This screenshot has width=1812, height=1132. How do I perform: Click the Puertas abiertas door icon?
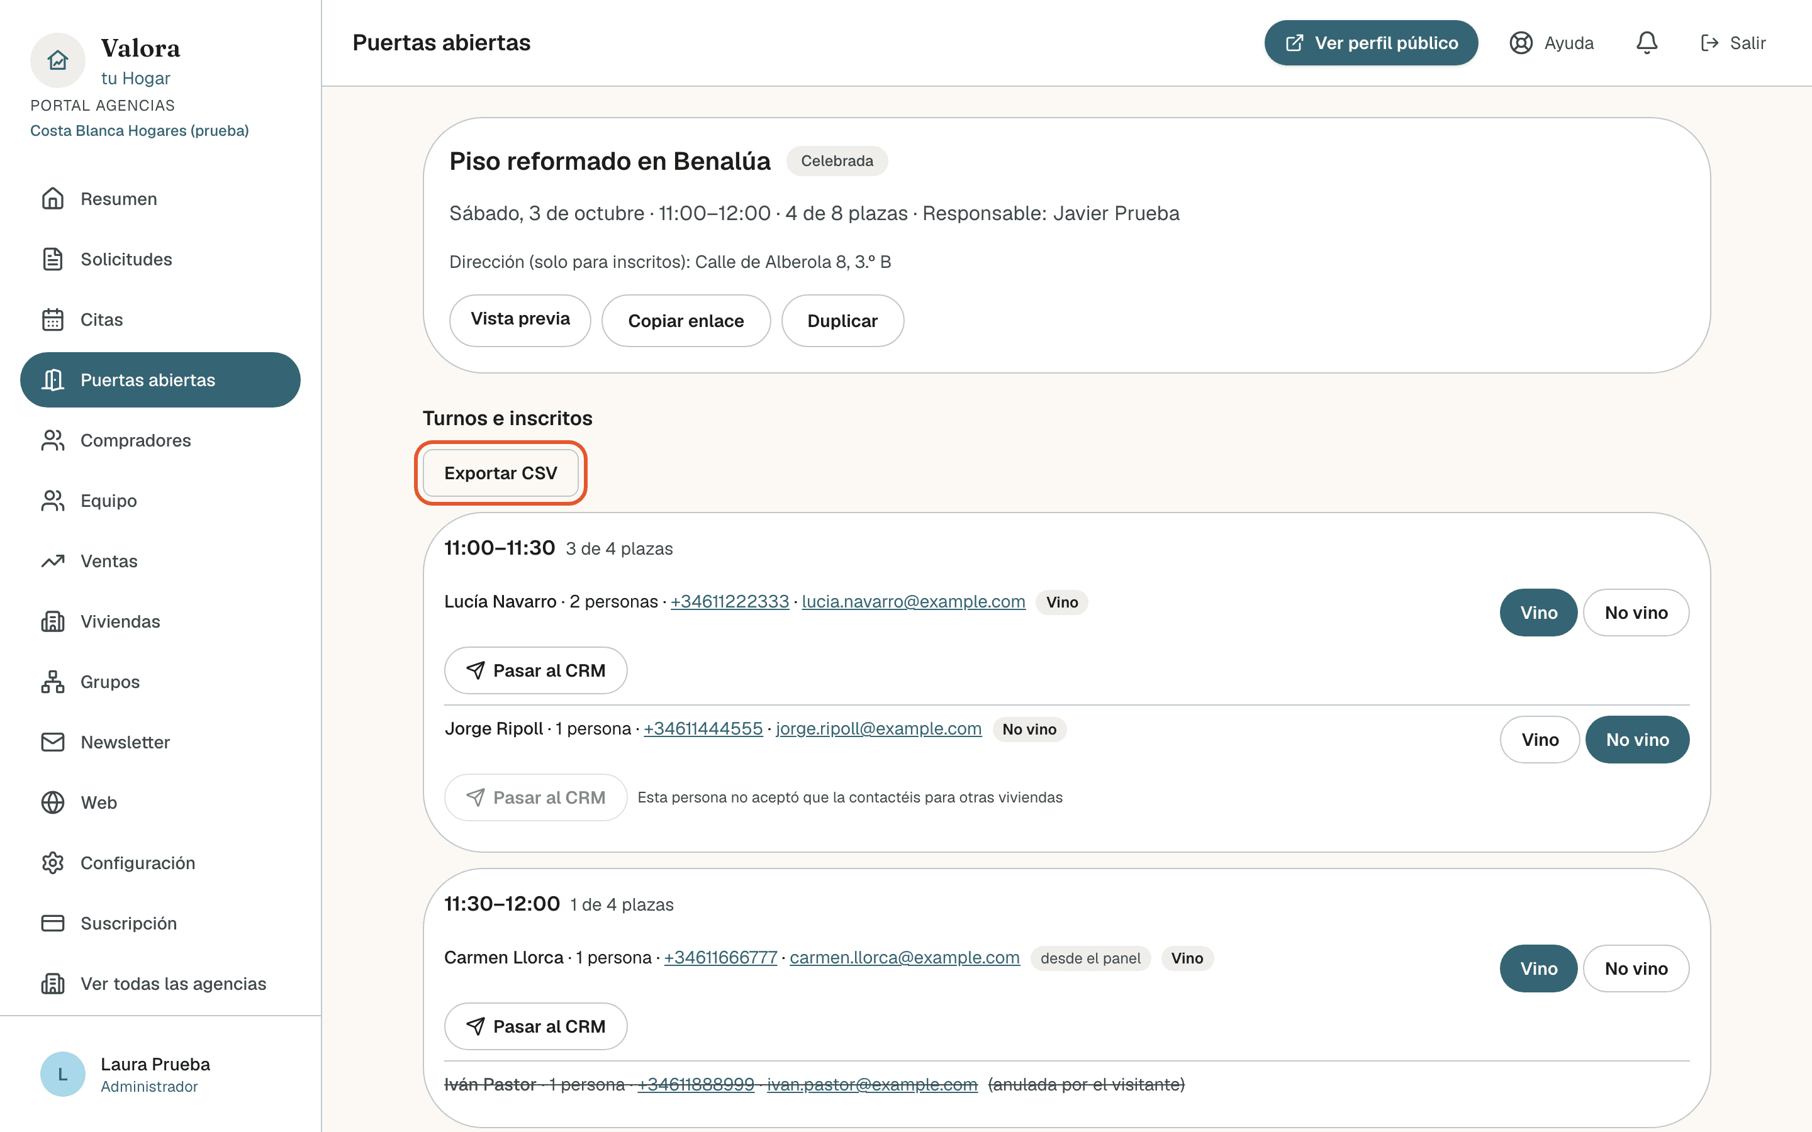(52, 380)
